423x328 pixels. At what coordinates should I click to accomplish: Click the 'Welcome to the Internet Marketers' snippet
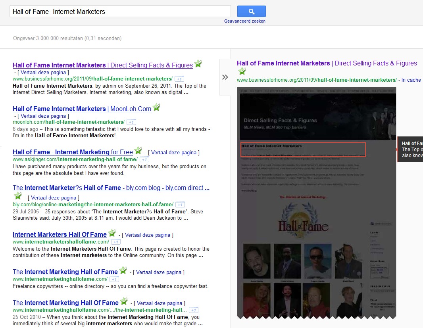coord(111,252)
